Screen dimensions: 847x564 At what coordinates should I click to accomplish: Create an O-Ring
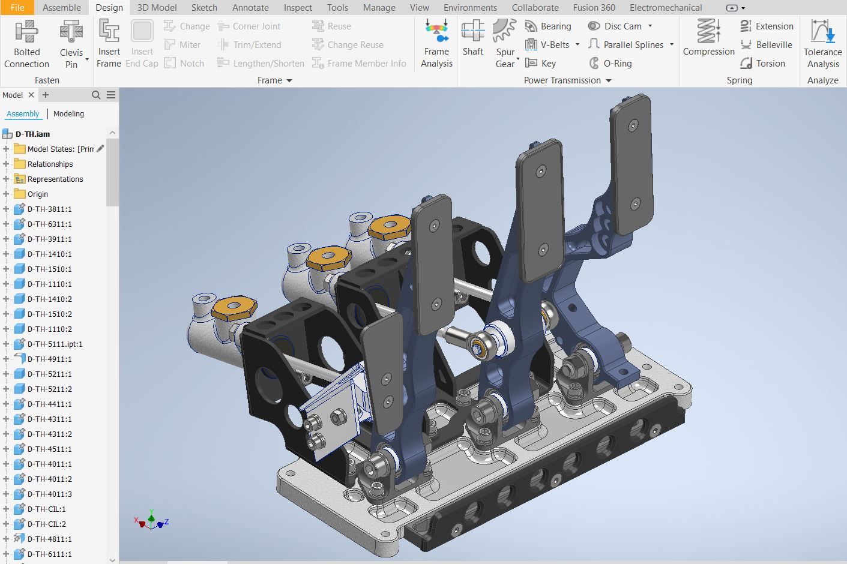[x=610, y=64]
